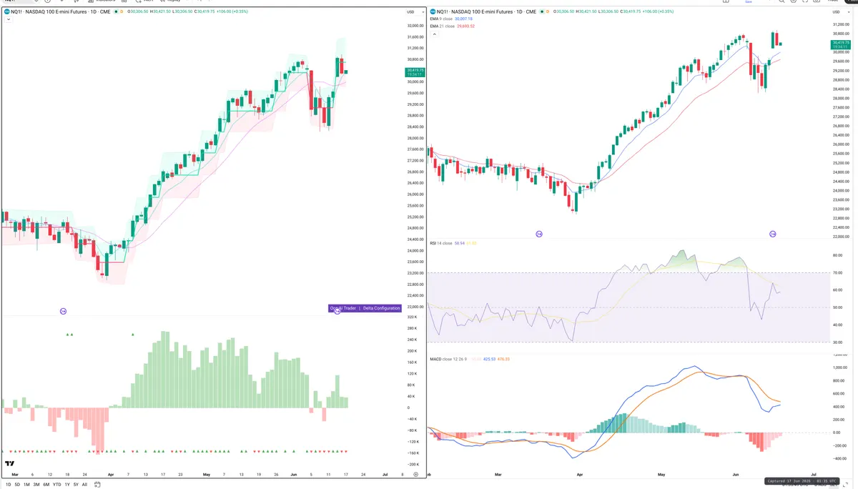The image size is (858, 489).
Task: Click the second rollover marker on right chart
Action: (x=773, y=234)
